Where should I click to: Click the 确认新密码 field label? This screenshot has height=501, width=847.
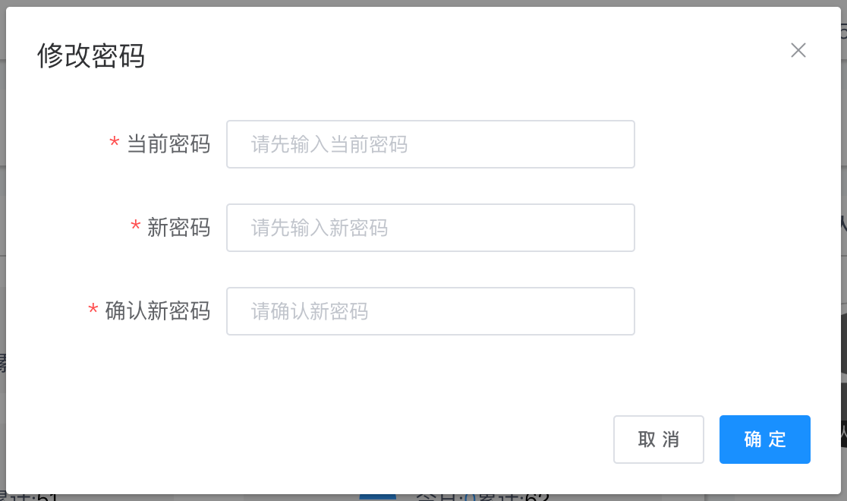(157, 311)
